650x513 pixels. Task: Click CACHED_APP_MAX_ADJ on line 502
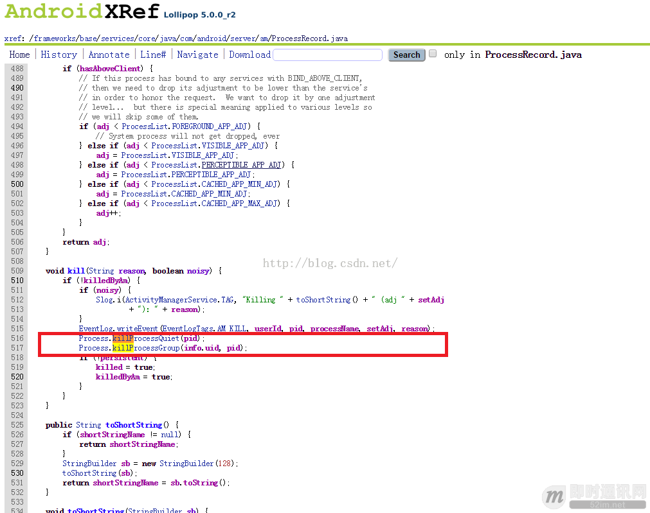point(239,204)
